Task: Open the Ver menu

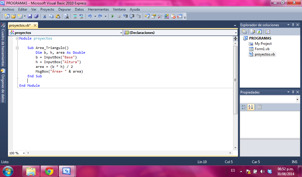Action: pyautogui.click(x=34, y=9)
